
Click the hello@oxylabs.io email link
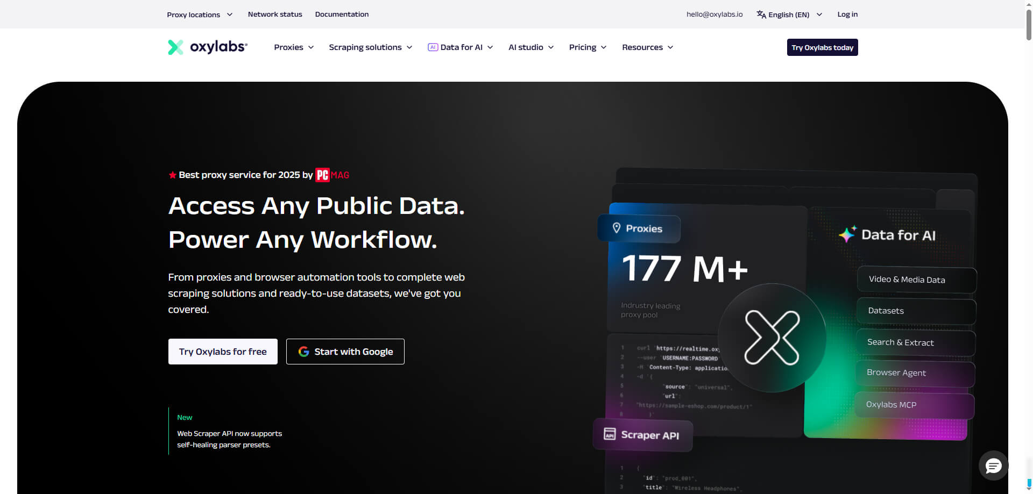click(714, 14)
